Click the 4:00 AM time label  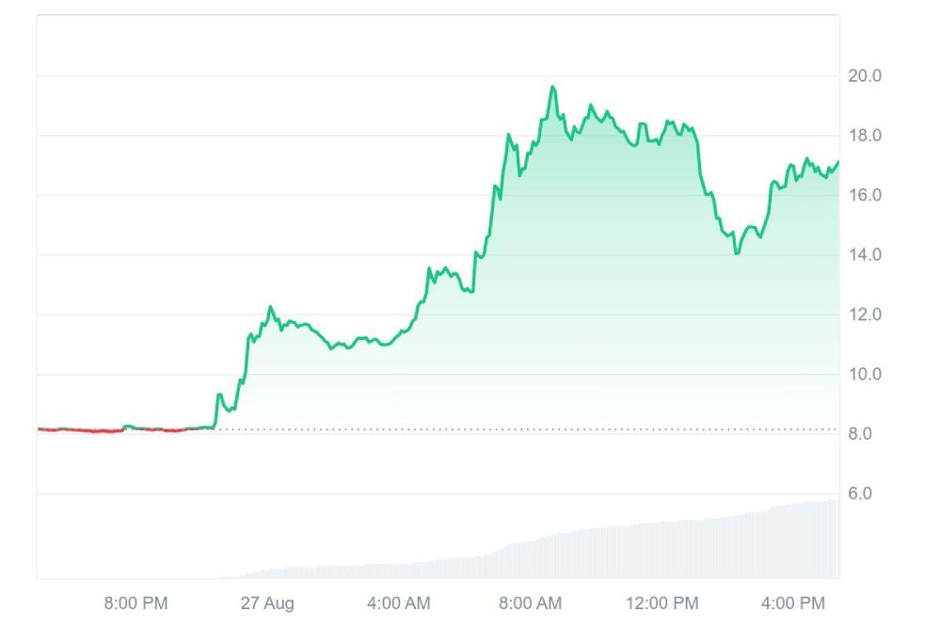(398, 603)
